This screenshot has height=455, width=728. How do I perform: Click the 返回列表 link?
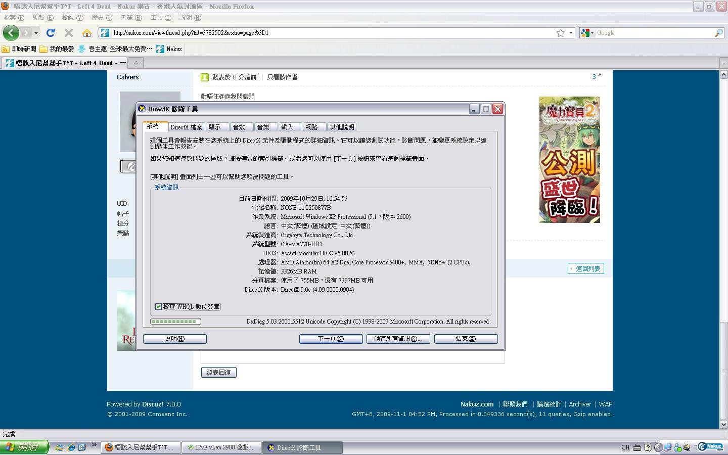tap(585, 268)
